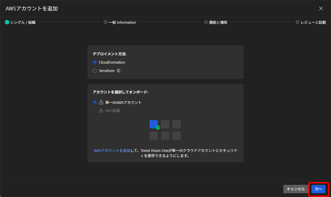This screenshot has height=197, width=331.
Task: Click the AWSアカウントを追加 dialog title
Action: coord(32,9)
